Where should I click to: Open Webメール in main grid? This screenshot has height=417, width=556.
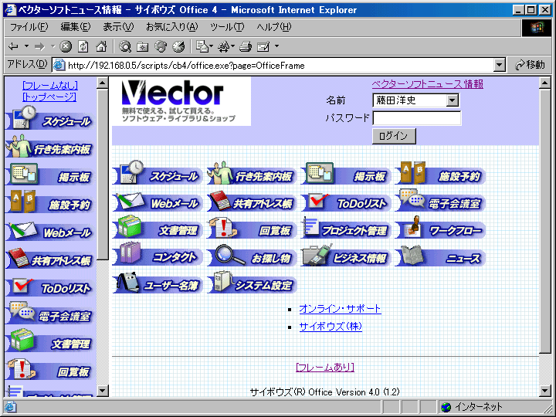coord(158,202)
